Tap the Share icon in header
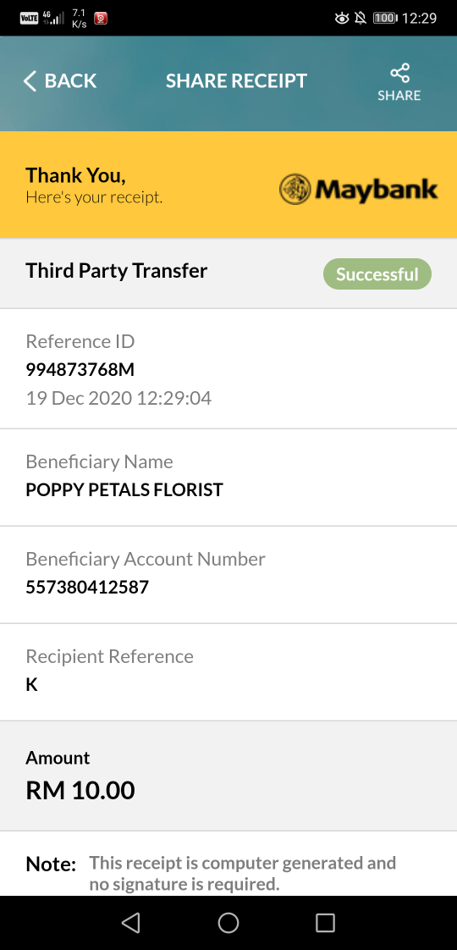457x950 pixels. 399,74
